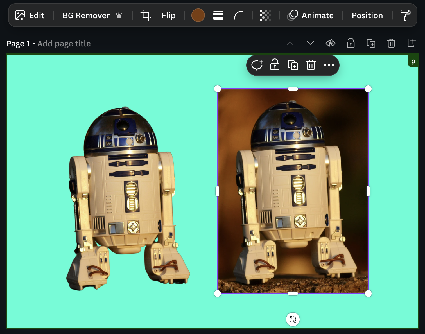Click the bottom-left corner resize handle

(218, 294)
